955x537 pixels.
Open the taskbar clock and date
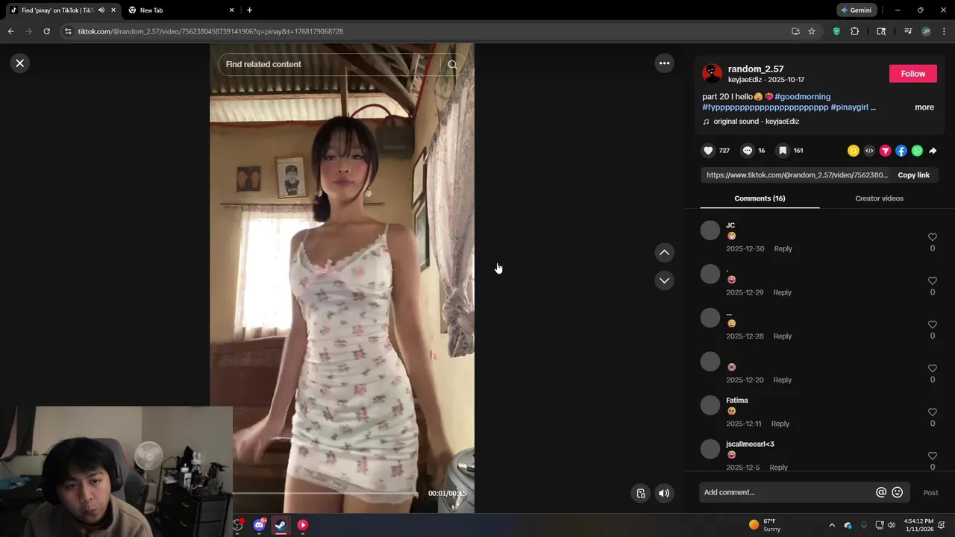pos(918,525)
